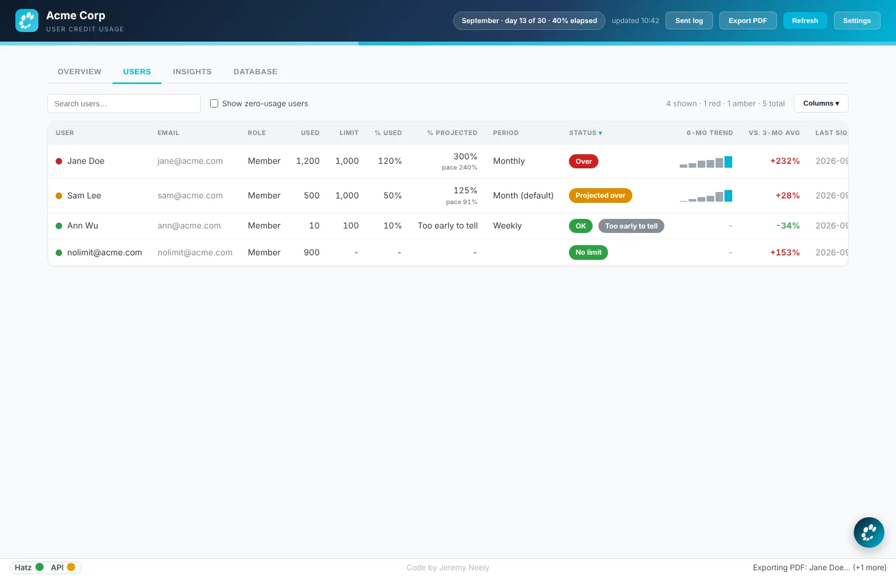This screenshot has width=896, height=576.
Task: Click the Exporting PDF status message
Action: coord(819,568)
